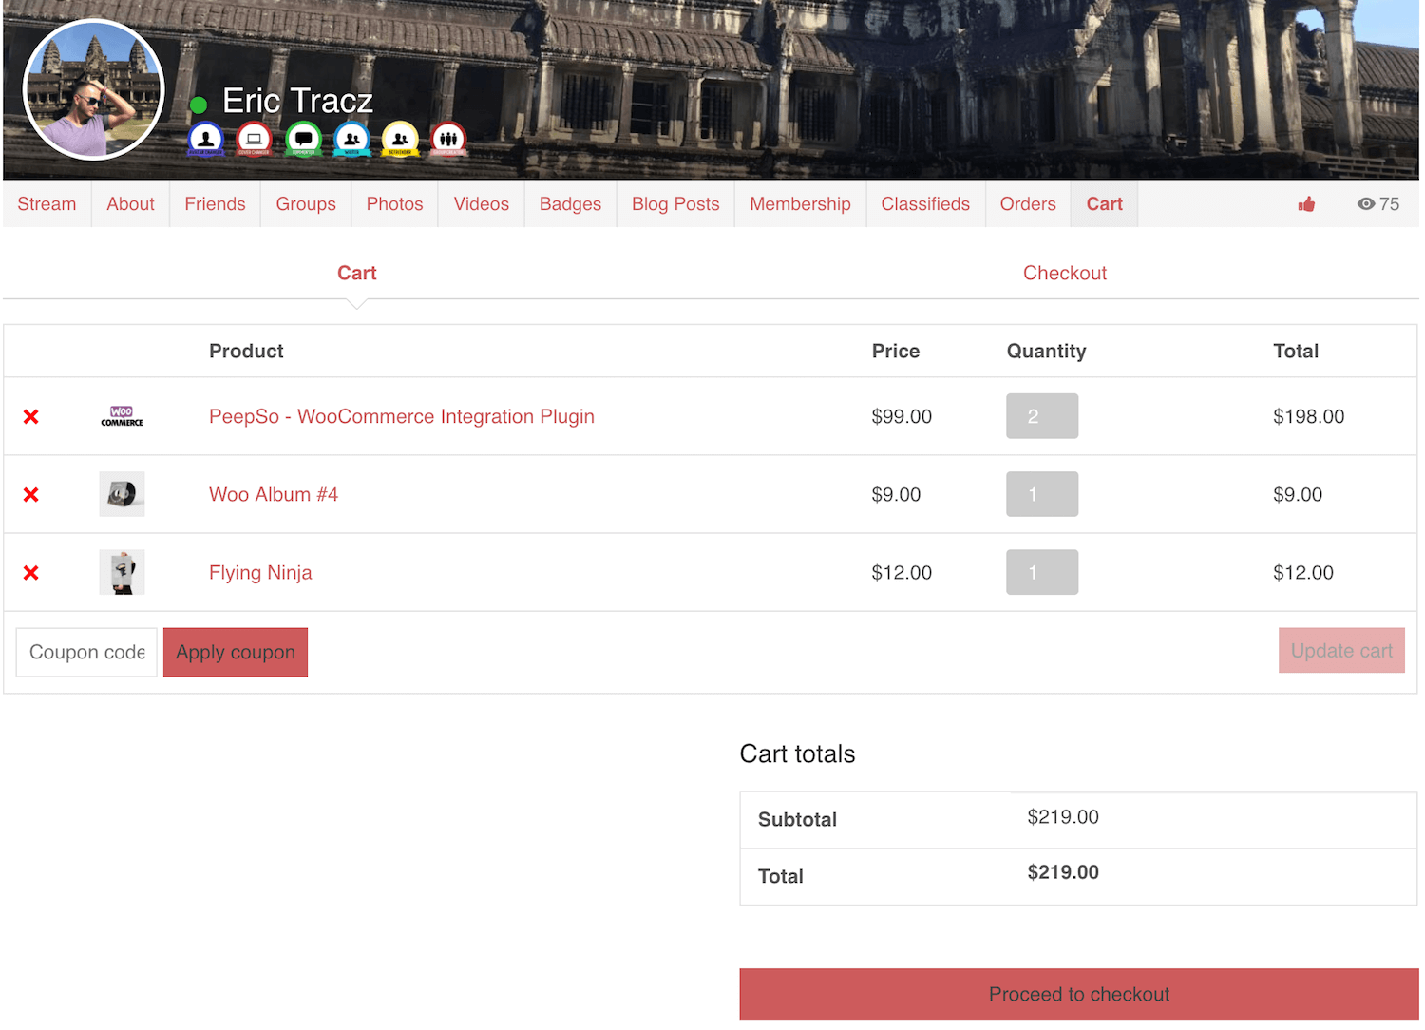Edit quantity for Woo Album #4
Viewport: 1425px width, 1030px height.
tap(1042, 494)
